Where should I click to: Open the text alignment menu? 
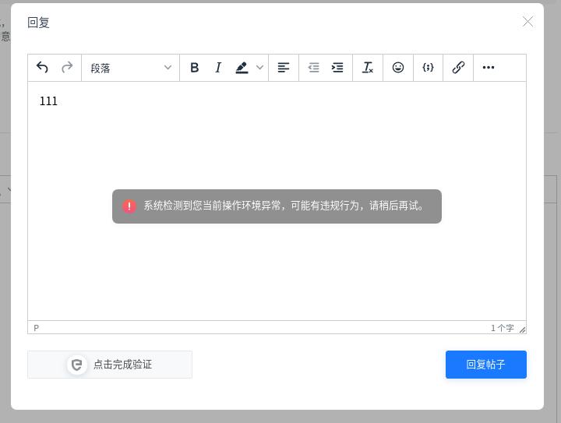pos(284,68)
